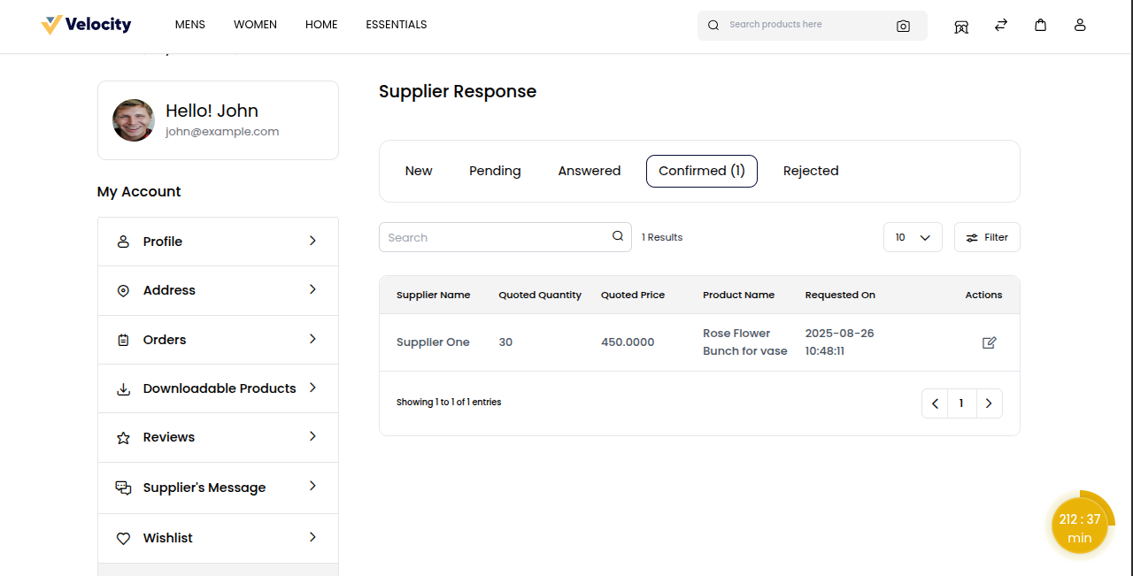The width and height of the screenshot is (1133, 576).
Task: Click the compare arrows icon in header
Action: (1001, 26)
